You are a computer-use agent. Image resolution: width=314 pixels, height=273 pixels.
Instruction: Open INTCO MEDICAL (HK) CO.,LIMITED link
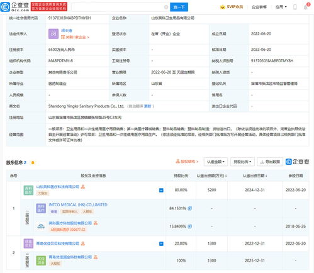point(78,204)
